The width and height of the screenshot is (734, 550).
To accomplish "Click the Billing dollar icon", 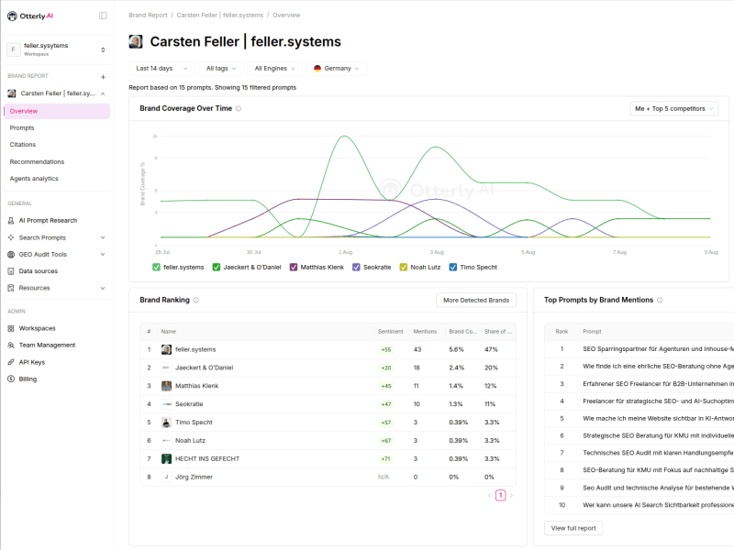I will click(x=11, y=379).
